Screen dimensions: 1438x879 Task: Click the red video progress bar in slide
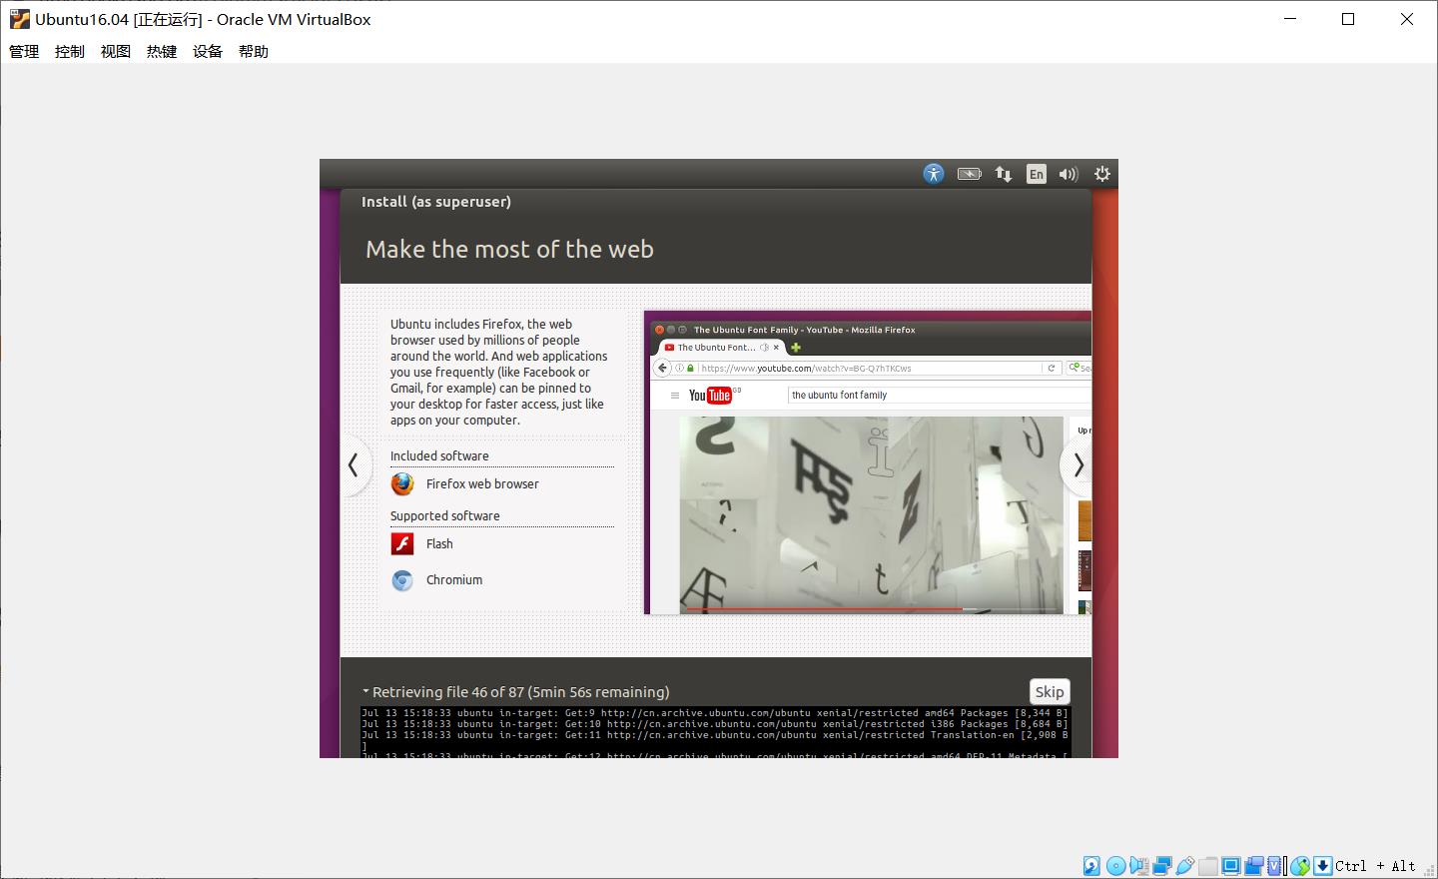click(825, 608)
